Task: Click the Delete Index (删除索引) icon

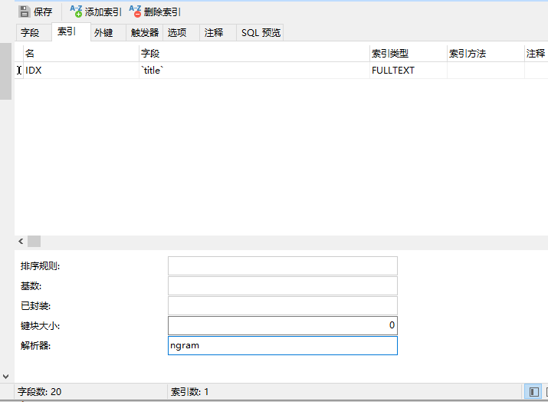Action: tap(135, 12)
